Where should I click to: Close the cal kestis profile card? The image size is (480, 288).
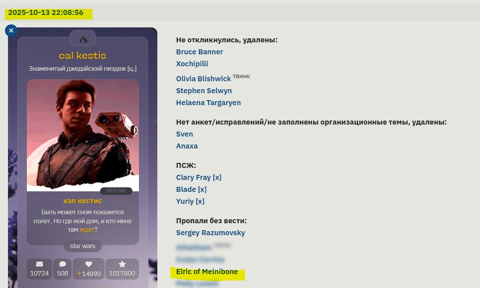point(11,30)
